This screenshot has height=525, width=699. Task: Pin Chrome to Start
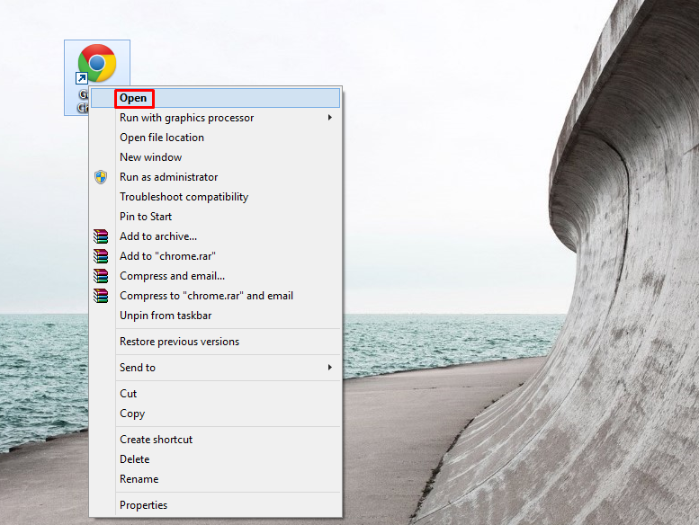coord(146,217)
